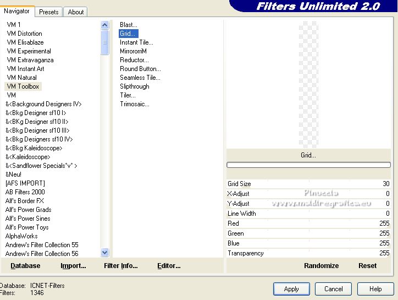
Task: Click the Blue value slider
Action: click(x=308, y=243)
